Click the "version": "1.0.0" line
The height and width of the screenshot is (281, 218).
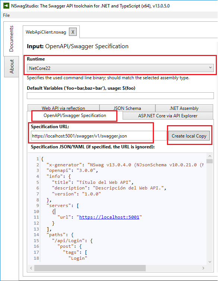76,194
